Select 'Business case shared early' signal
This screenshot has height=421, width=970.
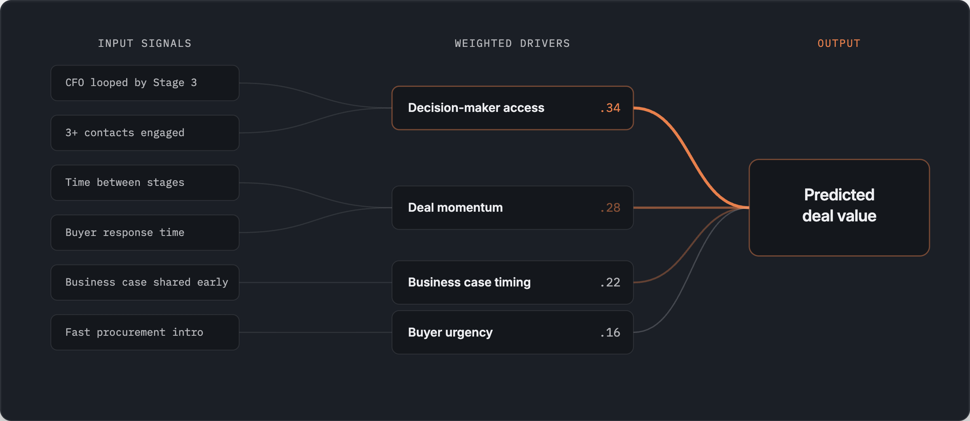[145, 282]
